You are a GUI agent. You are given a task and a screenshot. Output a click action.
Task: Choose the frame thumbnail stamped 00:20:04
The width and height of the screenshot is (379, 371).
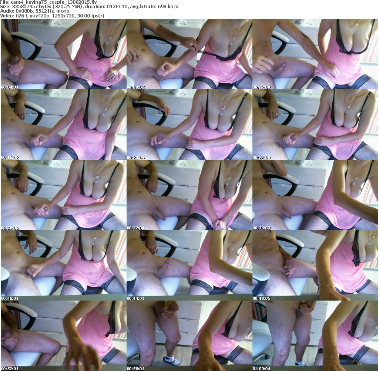coord(189,125)
